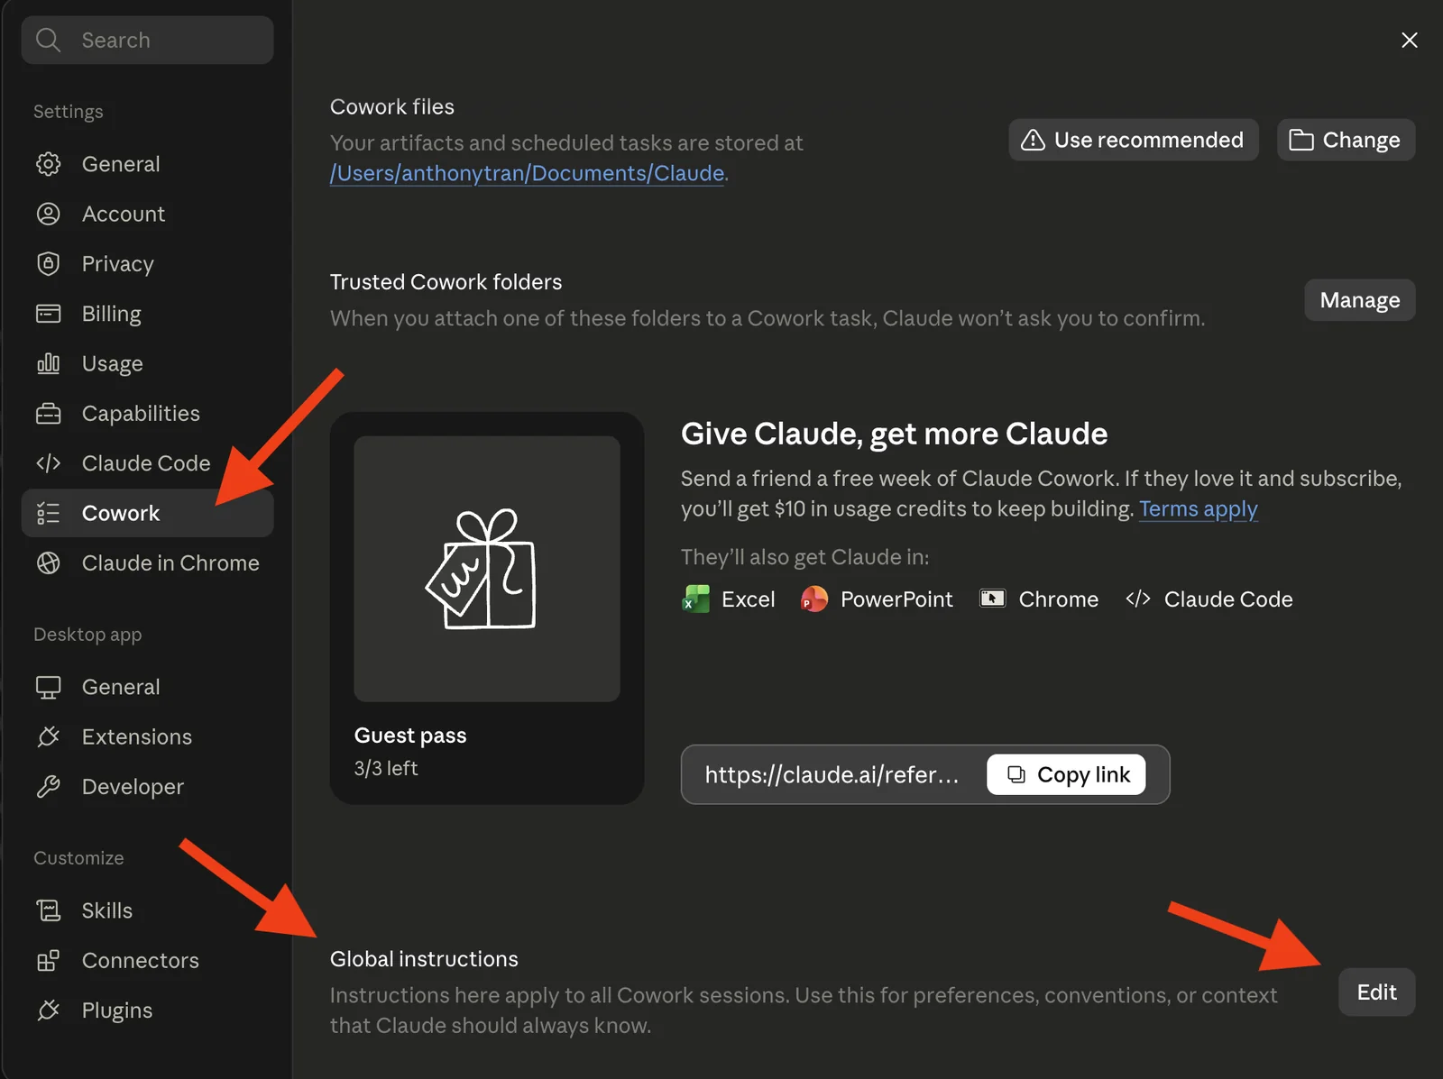Screen dimensions: 1443x1079
Task: Open Claude in Chrome settings
Action: 147,562
